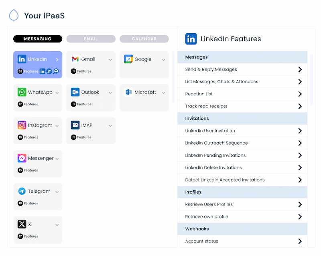321x256 pixels.
Task: Click the LinkedIn Recruiter icon in the card
Action: coord(56,71)
